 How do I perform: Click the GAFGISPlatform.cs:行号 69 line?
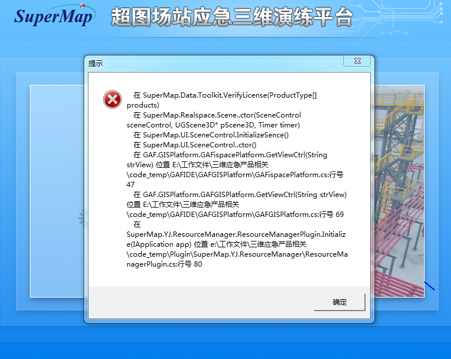coord(235,215)
